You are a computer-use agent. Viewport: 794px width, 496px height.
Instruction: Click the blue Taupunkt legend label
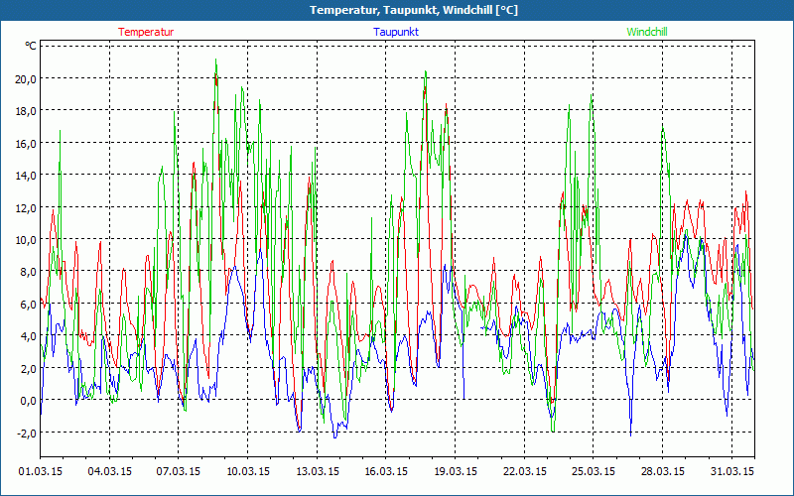coord(396,32)
